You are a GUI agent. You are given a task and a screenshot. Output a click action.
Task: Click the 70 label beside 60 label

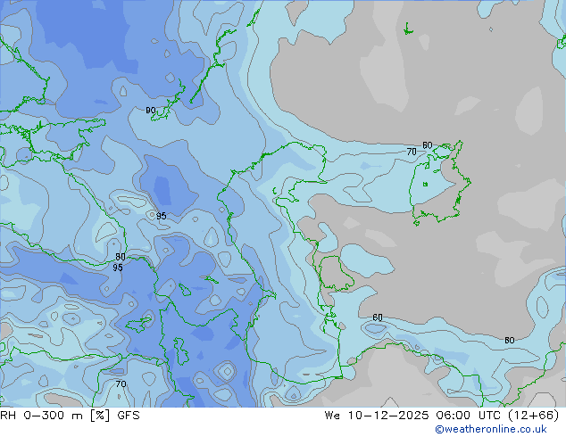click(412, 152)
